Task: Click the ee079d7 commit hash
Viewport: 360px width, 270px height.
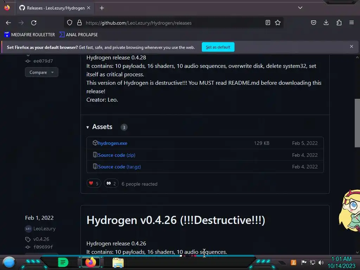Action: [43, 61]
